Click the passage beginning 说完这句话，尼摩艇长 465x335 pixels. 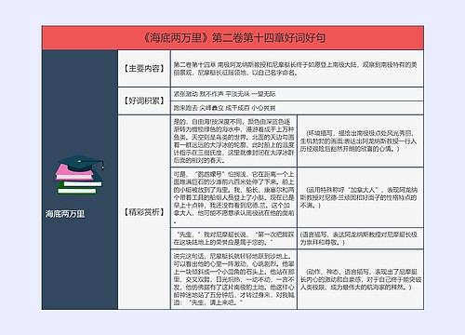233,279
